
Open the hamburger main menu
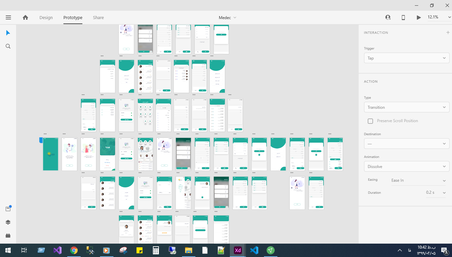8,17
